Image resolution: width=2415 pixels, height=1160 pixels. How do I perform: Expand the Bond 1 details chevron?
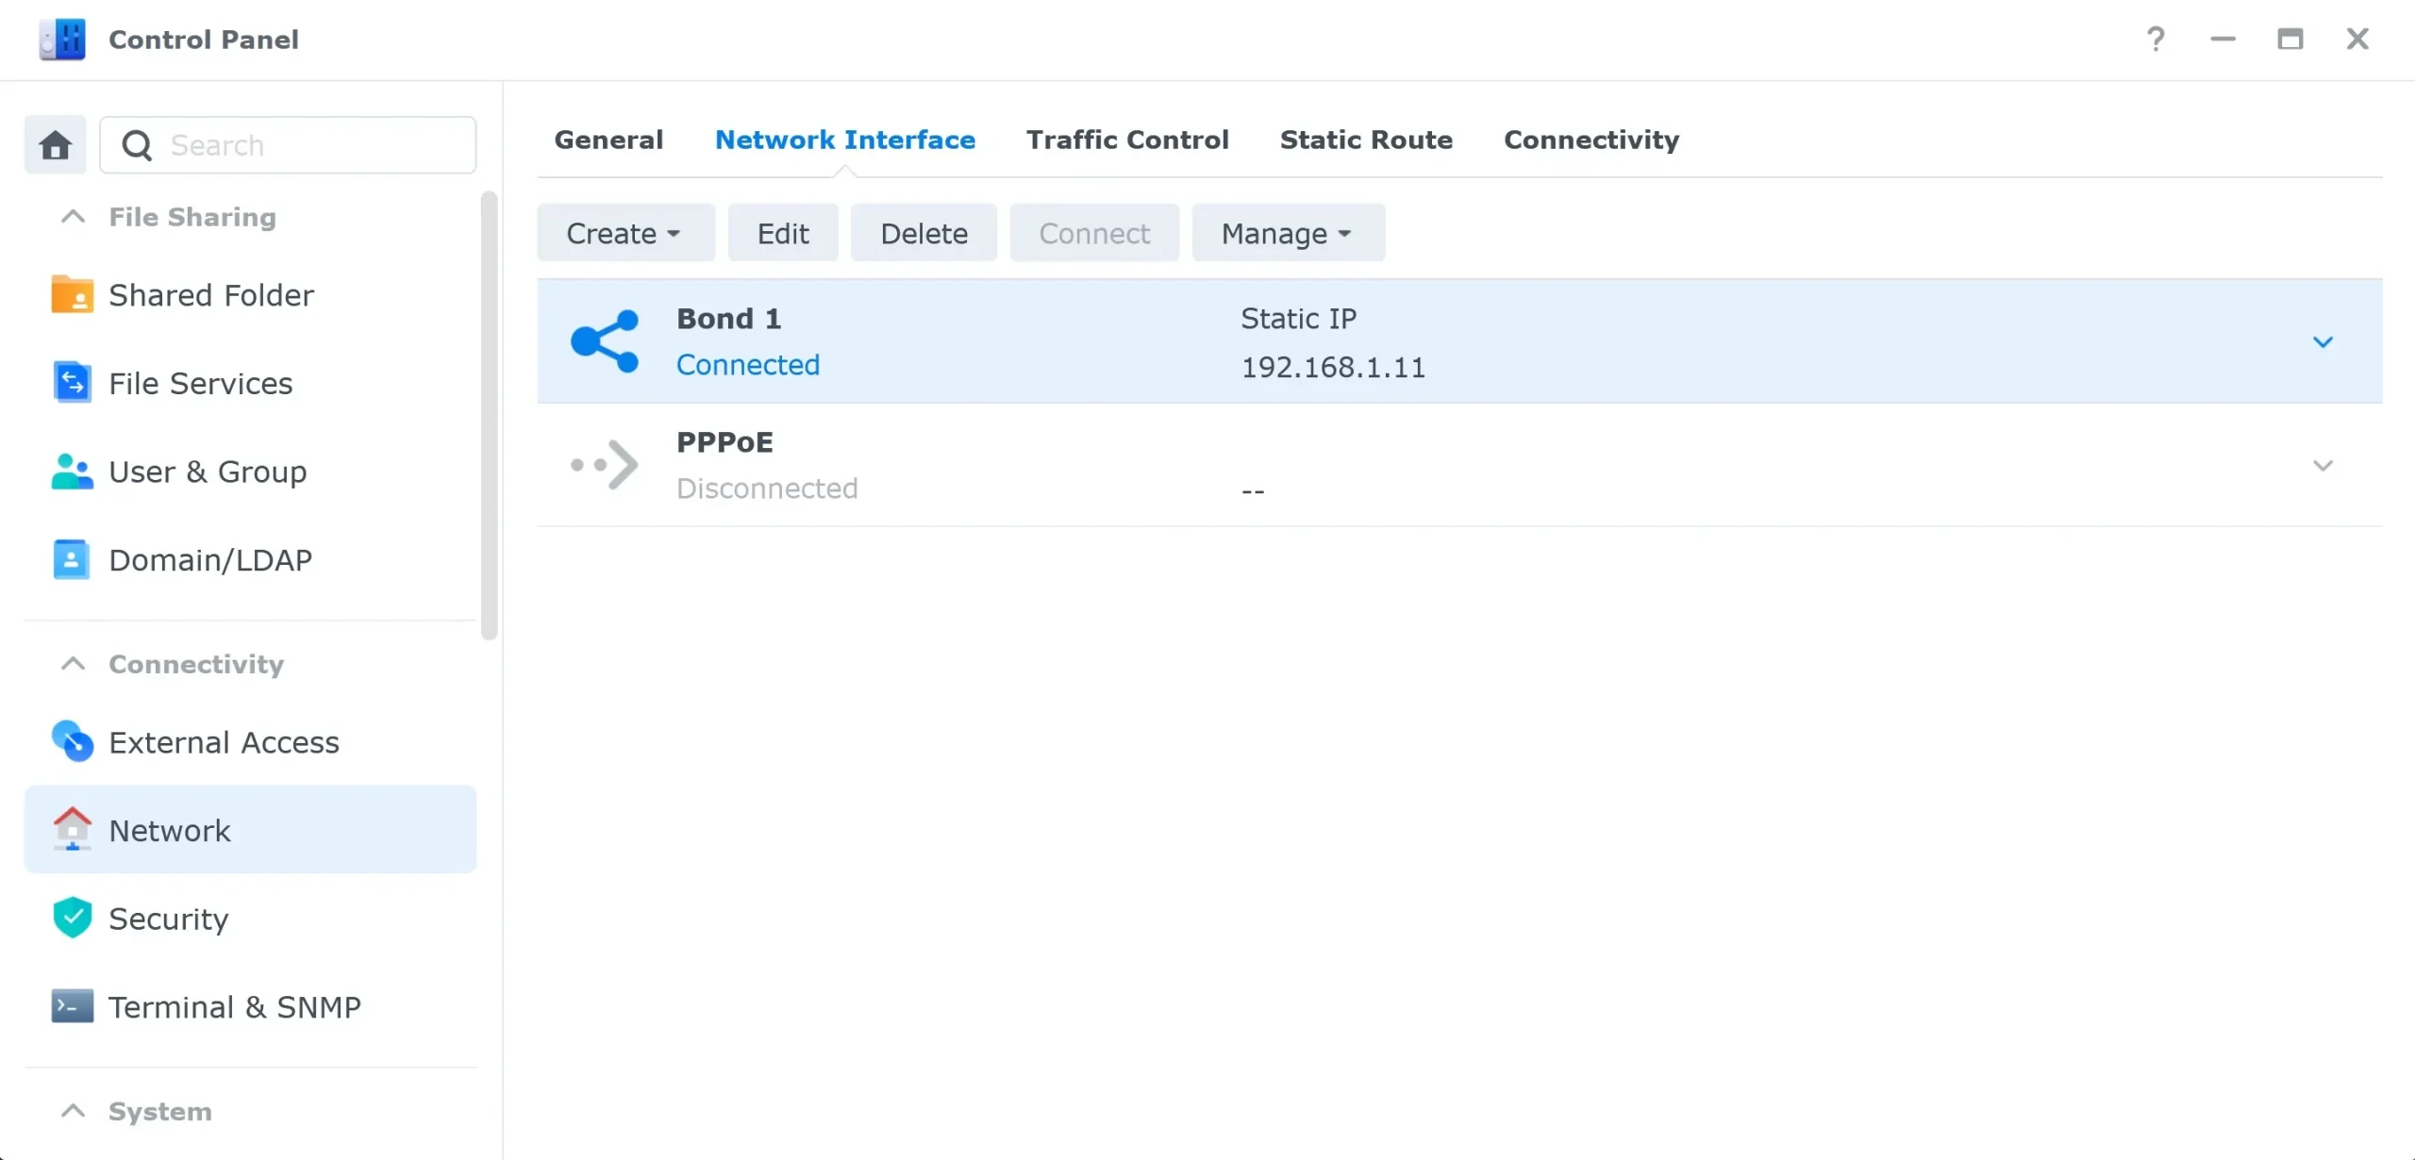coord(2323,341)
